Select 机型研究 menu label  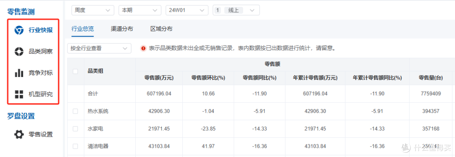40,94
